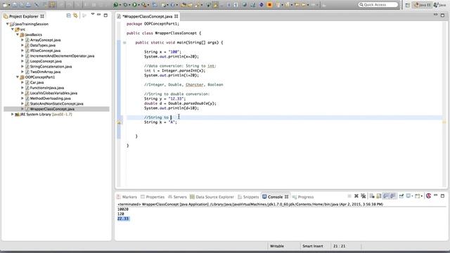Switch to the Servers tab
Image resolution: width=450 pixels, height=253 pixels.
[x=177, y=197]
